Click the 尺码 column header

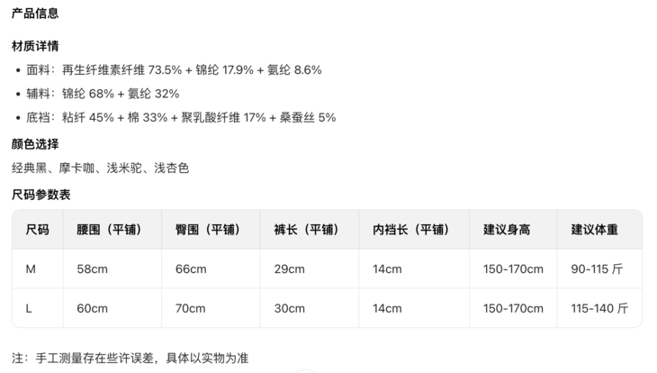click(37, 230)
